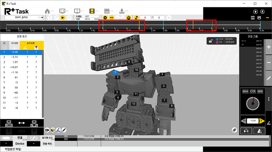The width and height of the screenshot is (272, 152).
Task: Click the camera view icon in viewport
Action: click(47, 130)
